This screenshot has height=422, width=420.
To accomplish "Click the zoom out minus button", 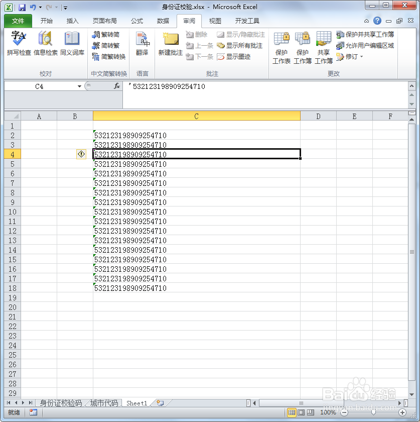I will [x=344, y=412].
